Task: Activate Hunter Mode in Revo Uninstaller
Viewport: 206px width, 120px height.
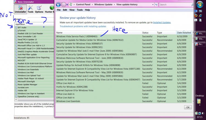Action: [50, 9]
